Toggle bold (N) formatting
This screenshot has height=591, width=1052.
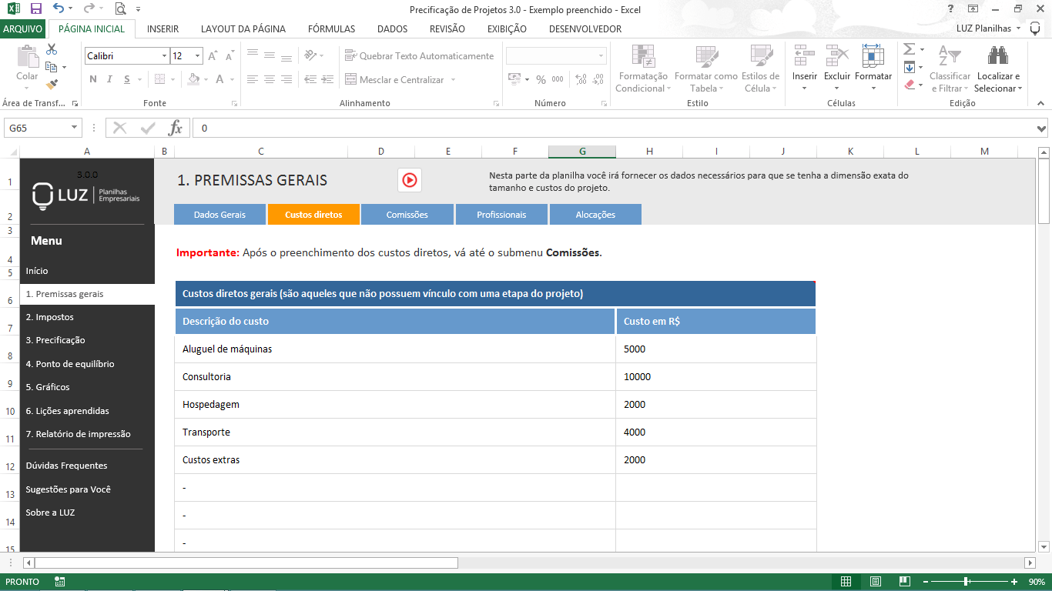(93, 79)
